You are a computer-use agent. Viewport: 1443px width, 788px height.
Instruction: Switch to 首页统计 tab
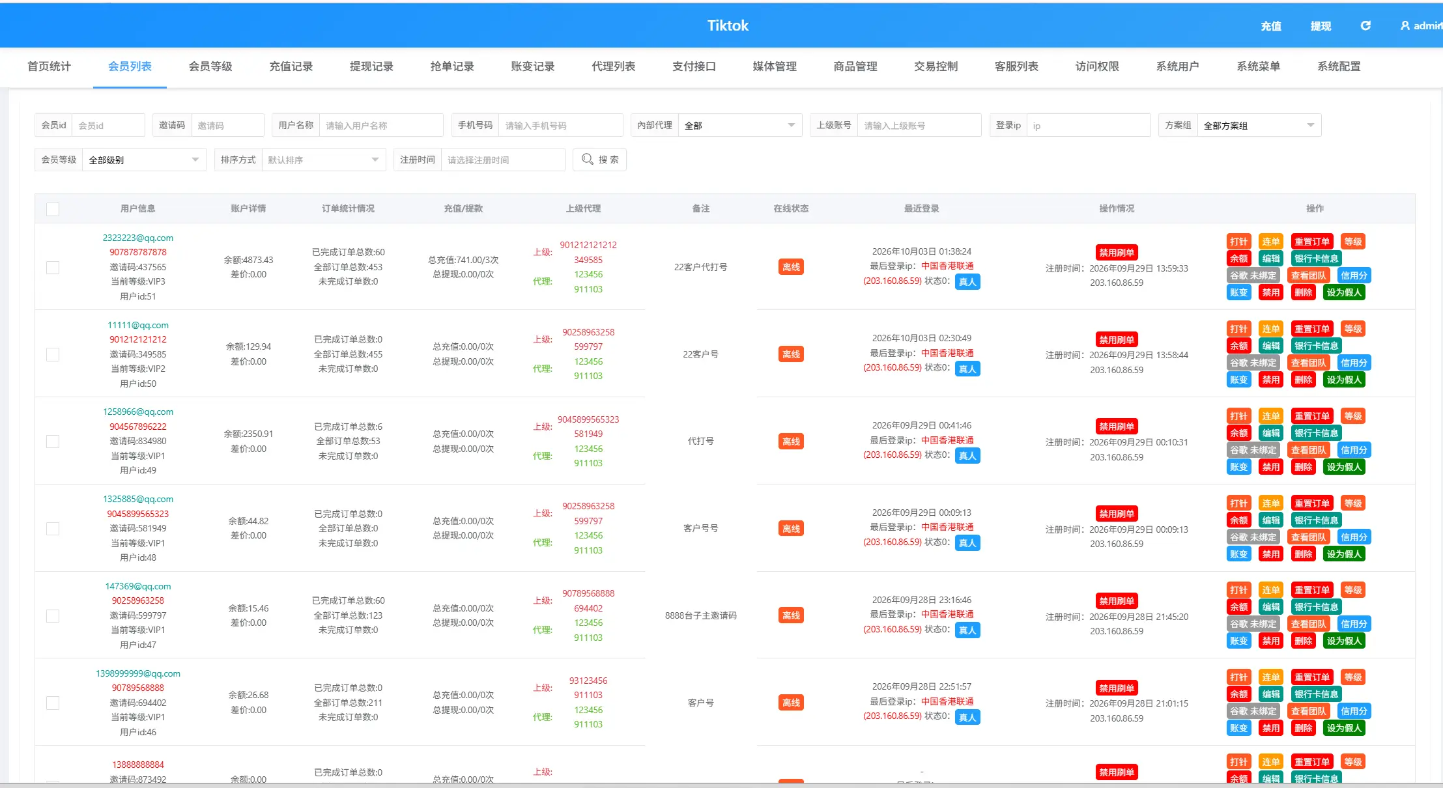[x=49, y=66]
